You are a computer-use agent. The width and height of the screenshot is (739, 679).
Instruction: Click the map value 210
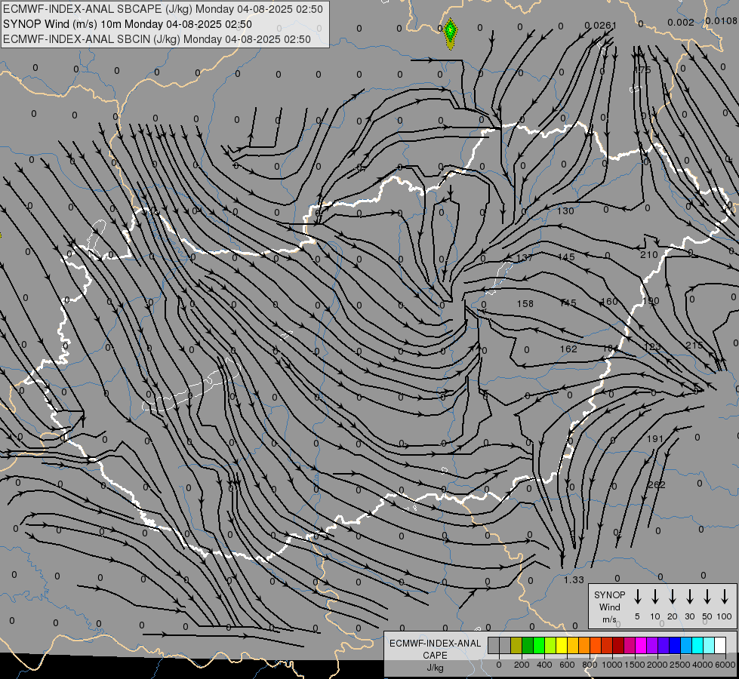(x=649, y=254)
